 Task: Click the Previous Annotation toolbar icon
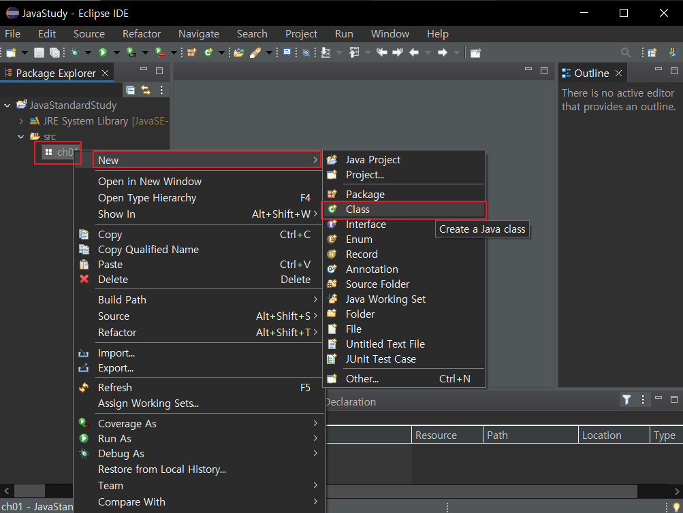(x=354, y=52)
